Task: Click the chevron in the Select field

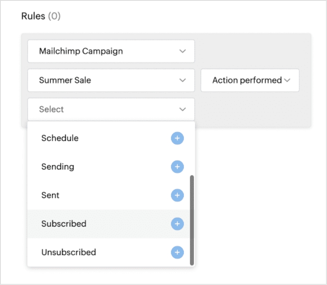Action: pos(183,109)
